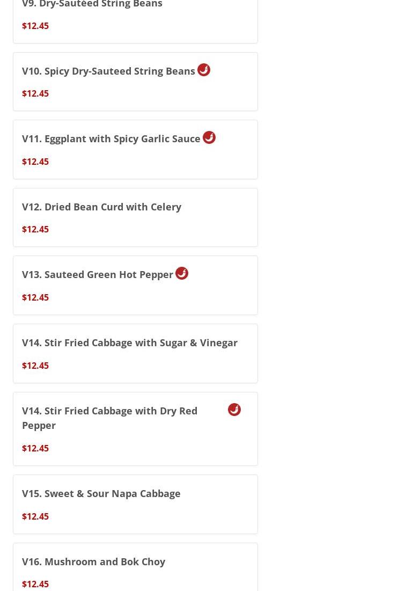Select V10. Spicy Dry-Sauteed String Beans
413x591 pixels.
tap(108, 71)
